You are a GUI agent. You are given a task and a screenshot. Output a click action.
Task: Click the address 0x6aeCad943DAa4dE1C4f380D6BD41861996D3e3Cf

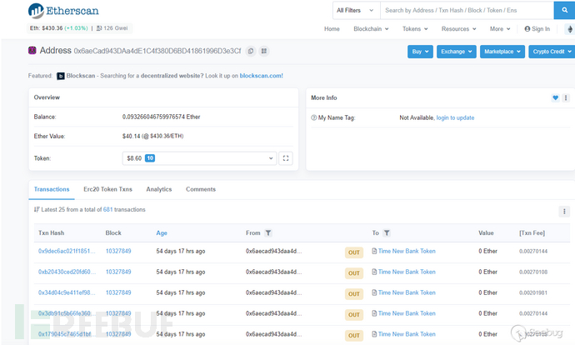click(157, 51)
